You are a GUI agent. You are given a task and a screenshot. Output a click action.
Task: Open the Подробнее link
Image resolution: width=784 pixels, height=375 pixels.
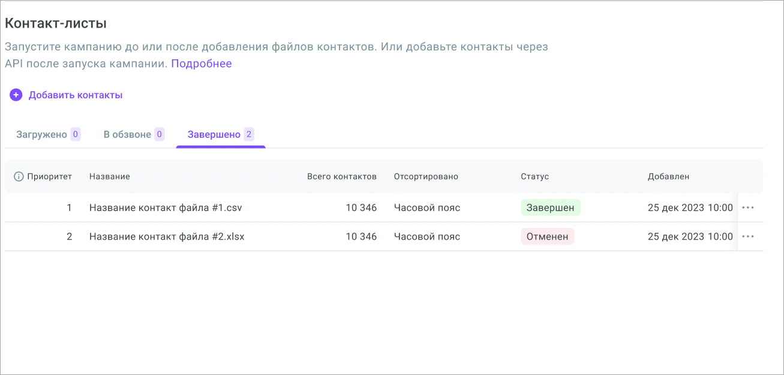(202, 63)
